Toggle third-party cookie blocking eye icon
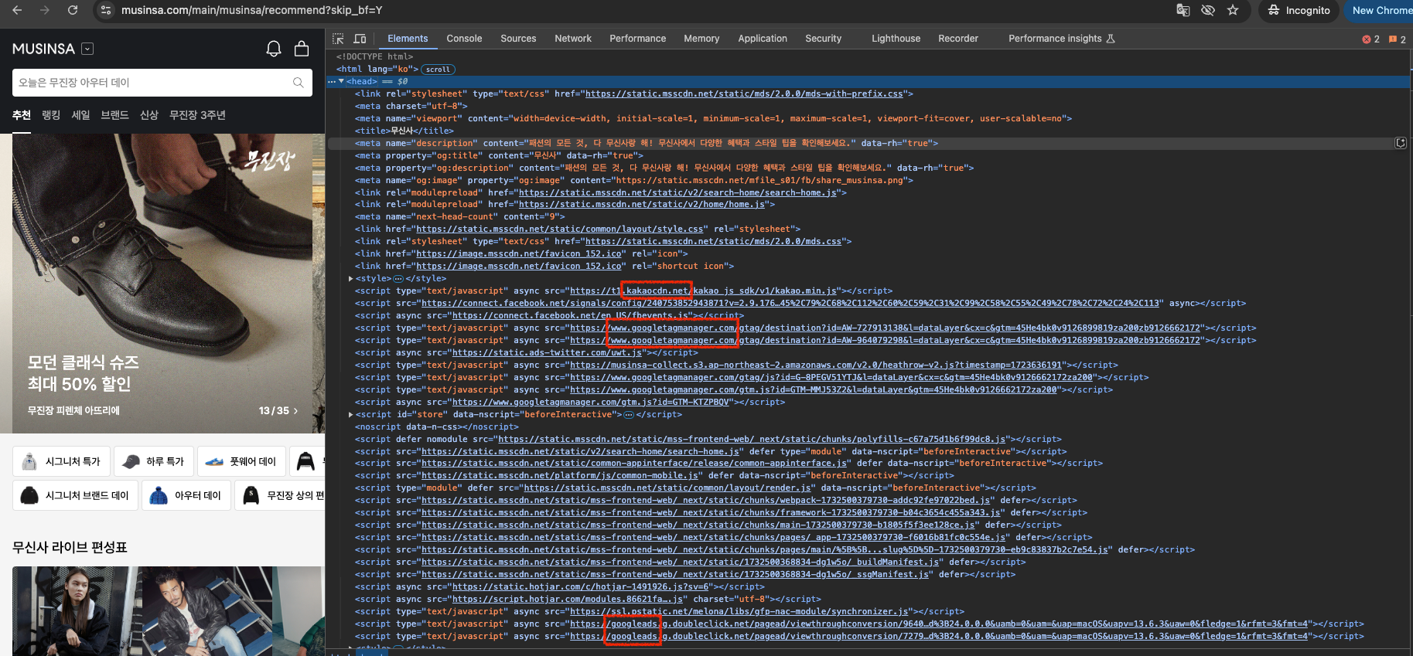The image size is (1413, 656). tap(1207, 10)
